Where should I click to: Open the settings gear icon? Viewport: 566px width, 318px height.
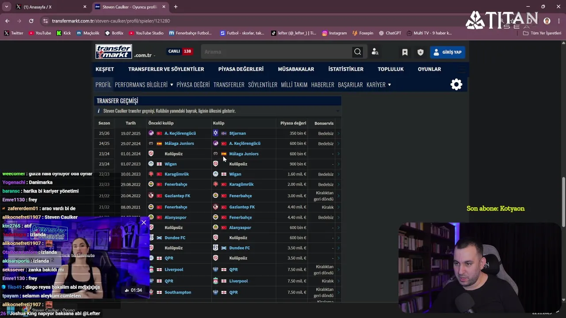tap(456, 84)
